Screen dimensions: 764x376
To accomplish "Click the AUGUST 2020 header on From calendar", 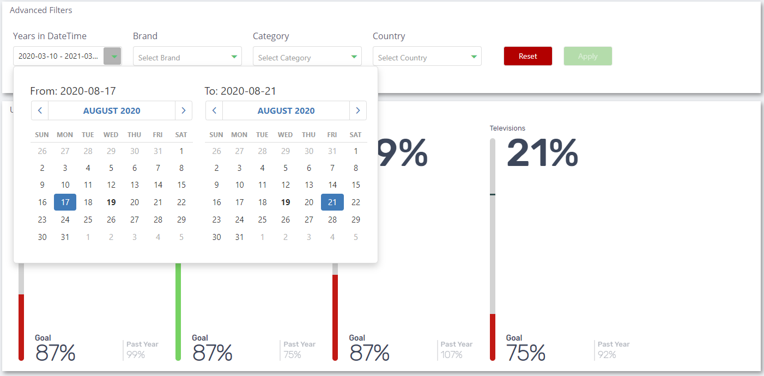I will 112,110.
